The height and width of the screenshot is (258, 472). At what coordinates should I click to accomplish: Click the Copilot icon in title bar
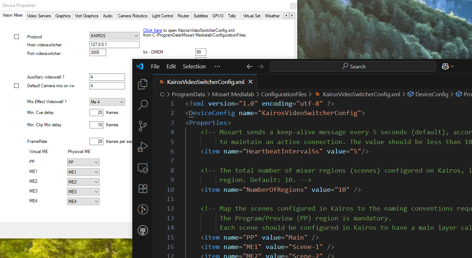446,67
